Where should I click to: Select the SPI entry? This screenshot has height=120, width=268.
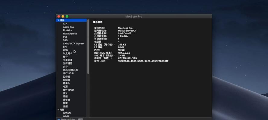[x=65, y=47]
